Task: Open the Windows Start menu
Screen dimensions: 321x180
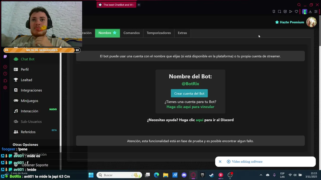Action: click(x=91, y=175)
